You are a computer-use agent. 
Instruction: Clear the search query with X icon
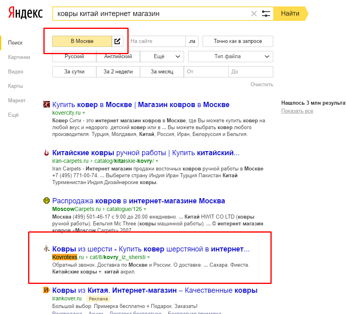pos(254,14)
